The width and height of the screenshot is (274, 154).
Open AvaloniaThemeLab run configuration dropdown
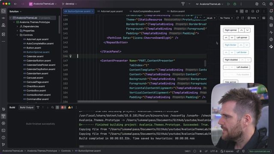[209, 4]
